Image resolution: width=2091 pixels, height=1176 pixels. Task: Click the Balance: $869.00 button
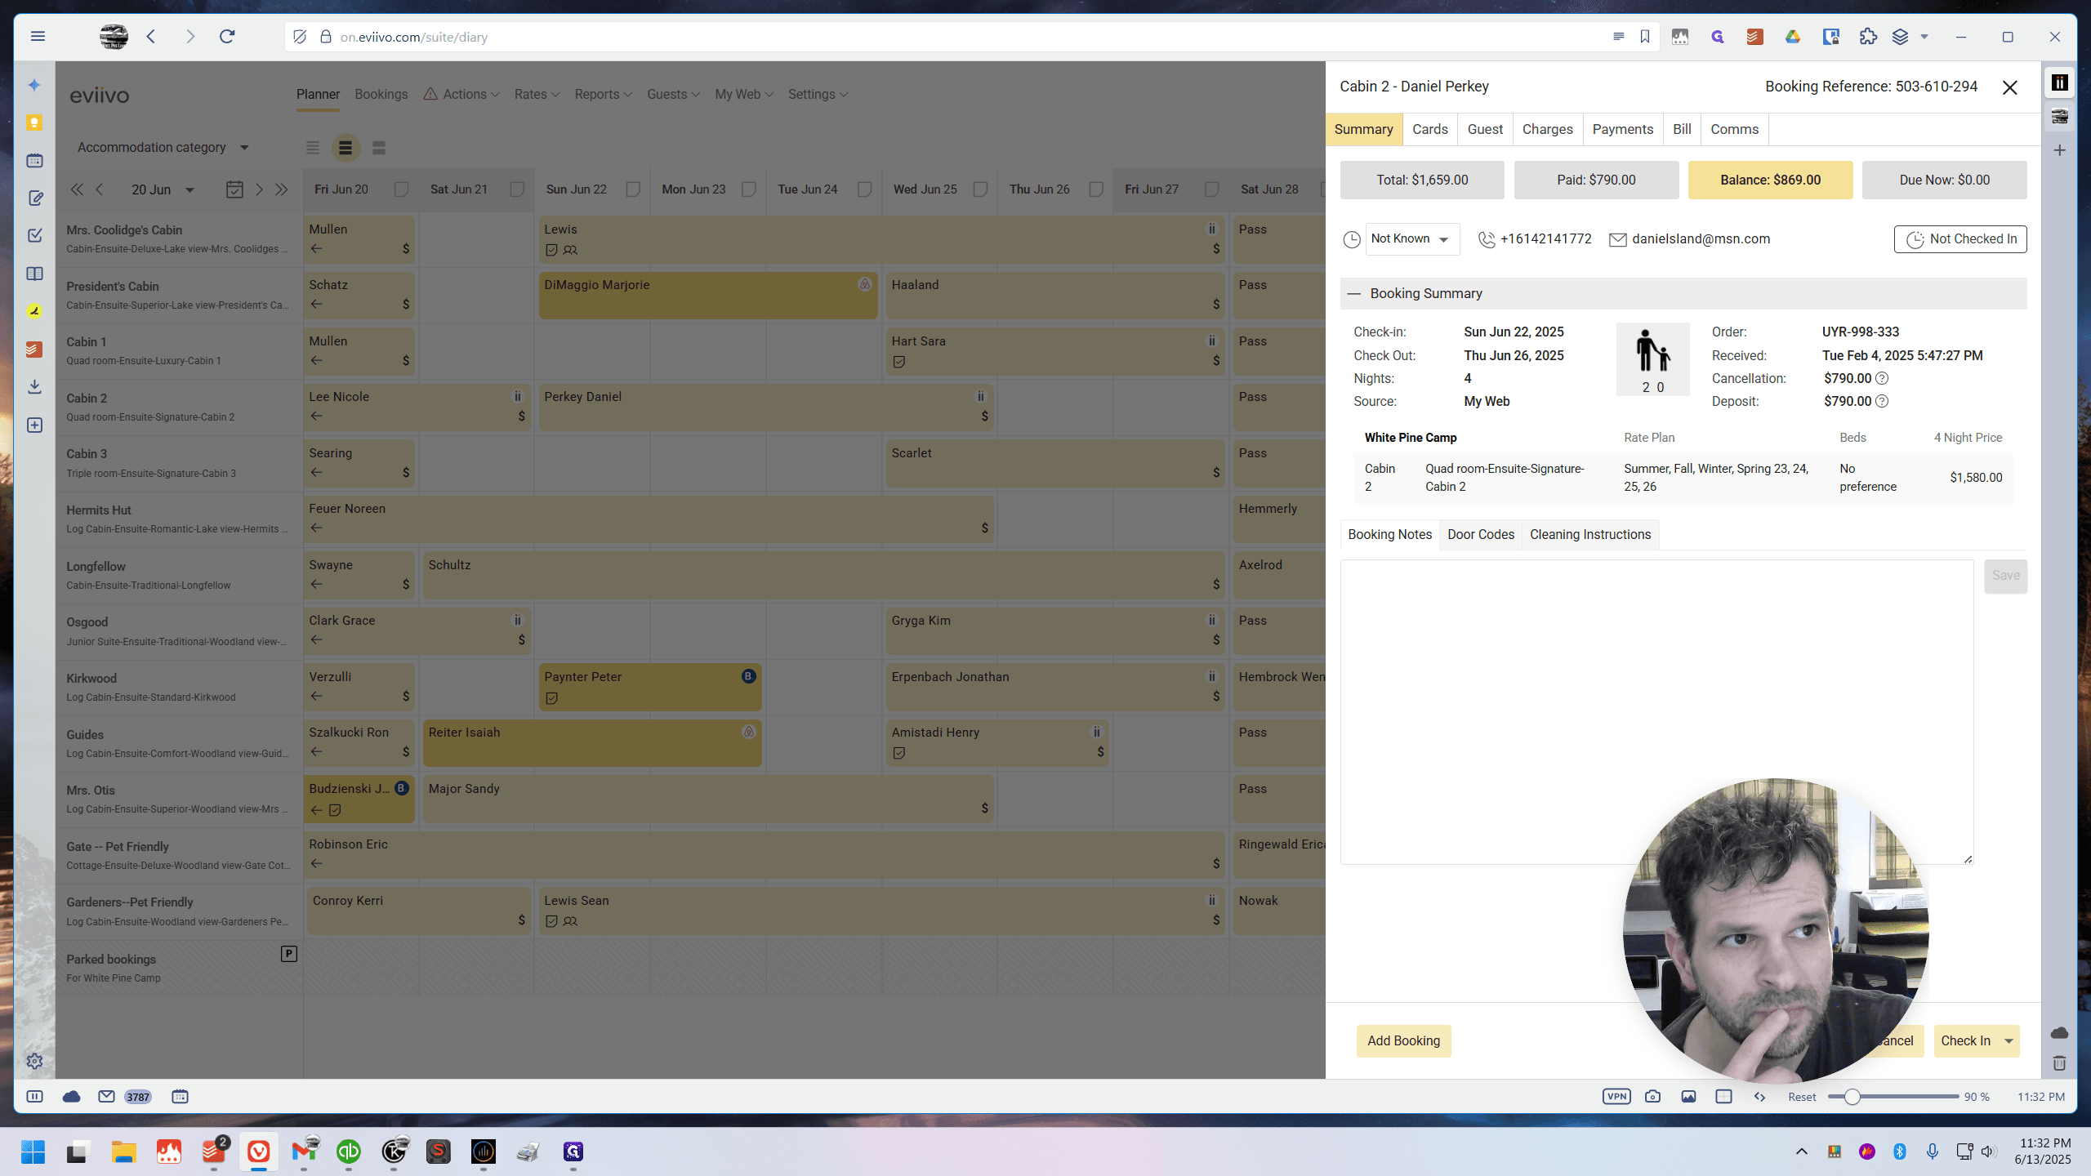[1770, 180]
